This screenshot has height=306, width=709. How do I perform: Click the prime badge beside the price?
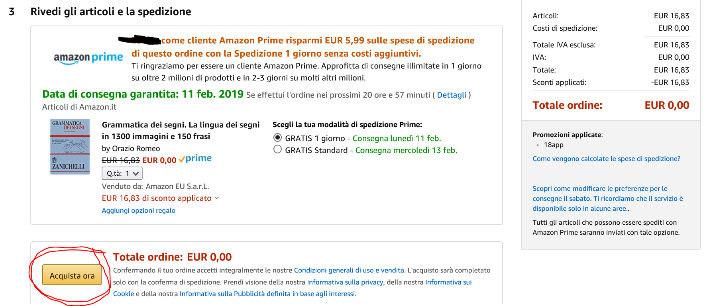pyautogui.click(x=195, y=159)
